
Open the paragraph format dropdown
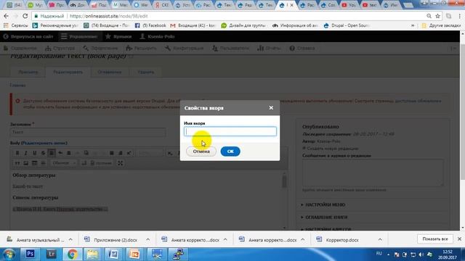pyautogui.click(x=64, y=163)
